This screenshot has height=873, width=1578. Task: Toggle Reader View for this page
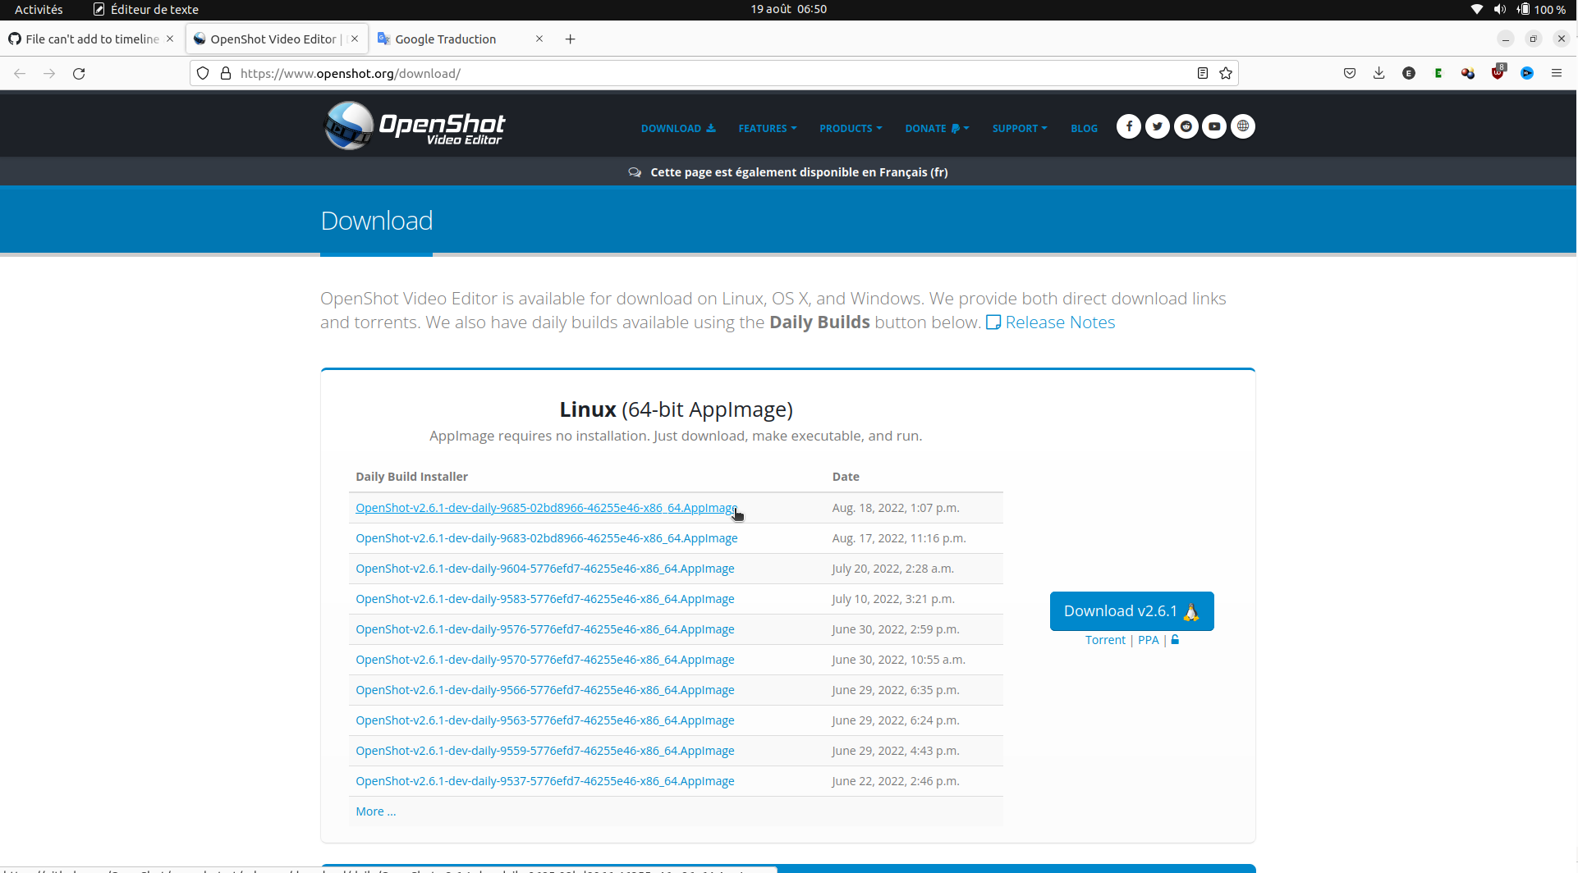[1202, 73]
